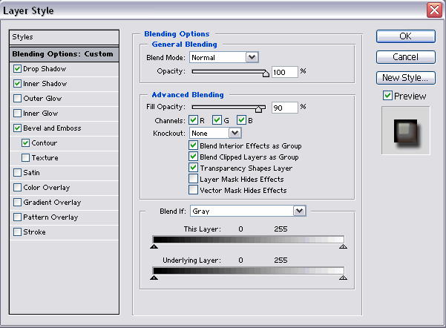Click This Layer black point slider
Image resolution: width=446 pixels, height=328 pixels.
(154, 246)
